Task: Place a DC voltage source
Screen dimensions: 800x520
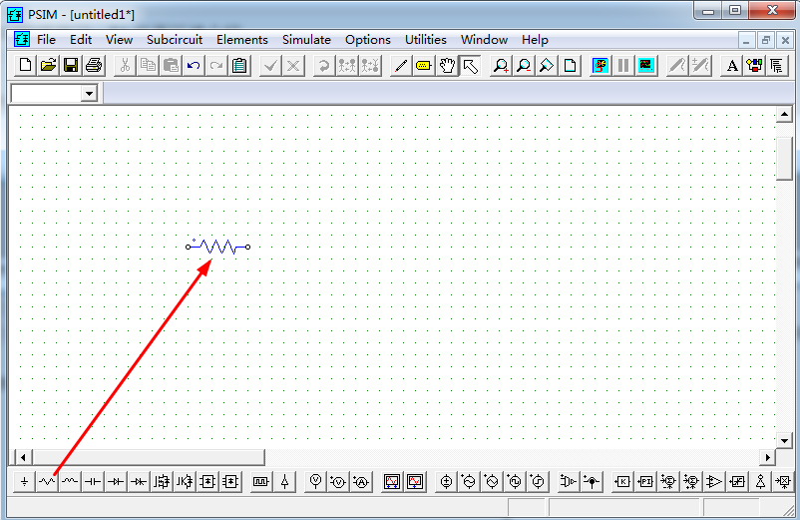Action: click(446, 481)
